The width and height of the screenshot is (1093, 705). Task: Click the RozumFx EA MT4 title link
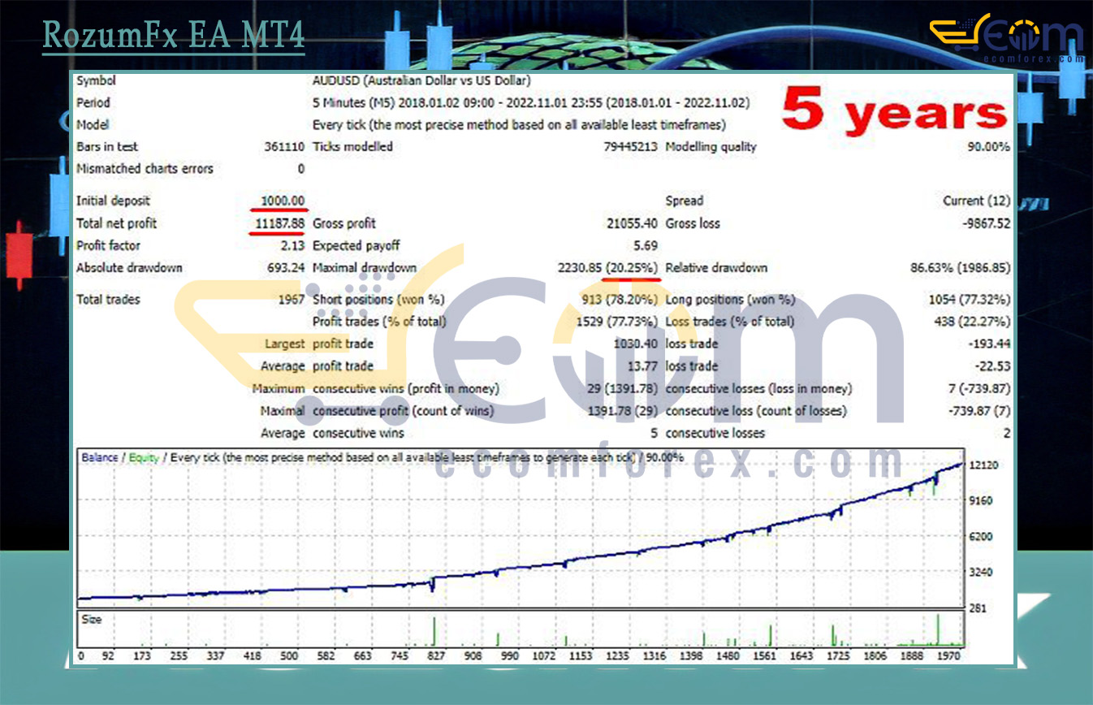(x=173, y=36)
